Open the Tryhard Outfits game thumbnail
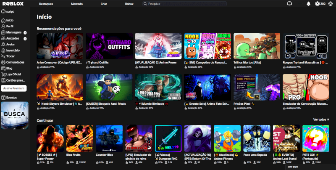336x170 pixels. point(109,46)
